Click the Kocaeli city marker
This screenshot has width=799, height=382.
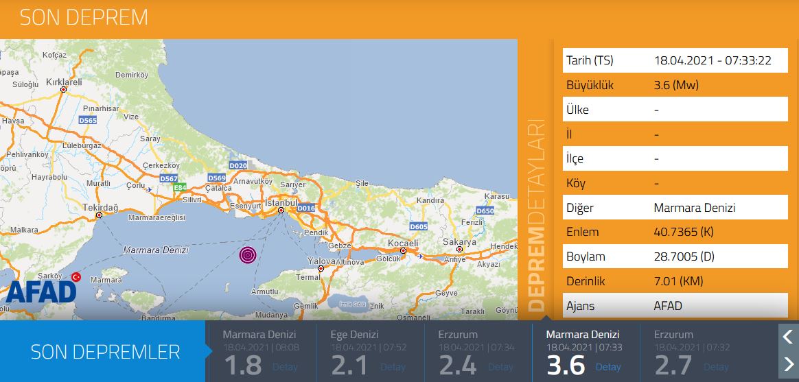click(x=403, y=251)
